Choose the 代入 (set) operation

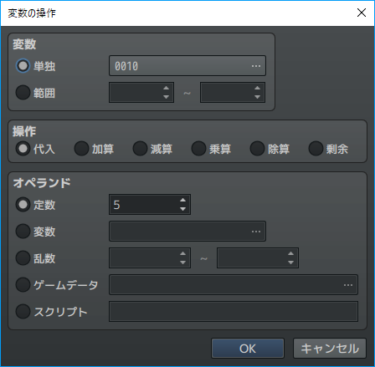point(23,149)
